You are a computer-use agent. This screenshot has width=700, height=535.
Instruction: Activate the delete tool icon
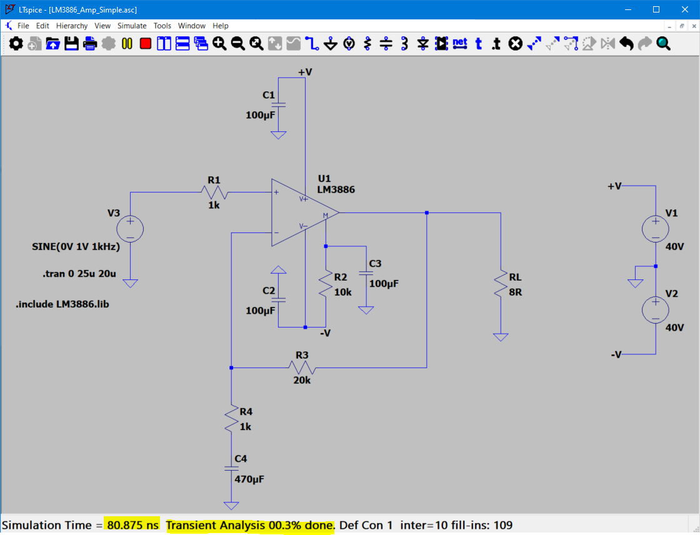click(x=515, y=43)
